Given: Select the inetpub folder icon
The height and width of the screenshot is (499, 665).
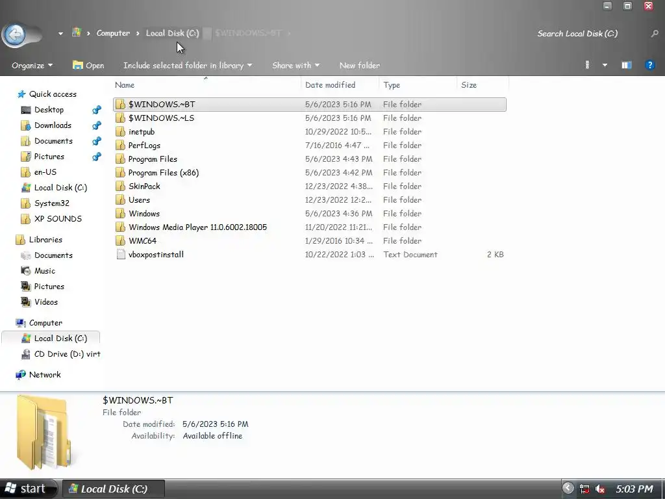Looking at the screenshot, I should point(121,131).
